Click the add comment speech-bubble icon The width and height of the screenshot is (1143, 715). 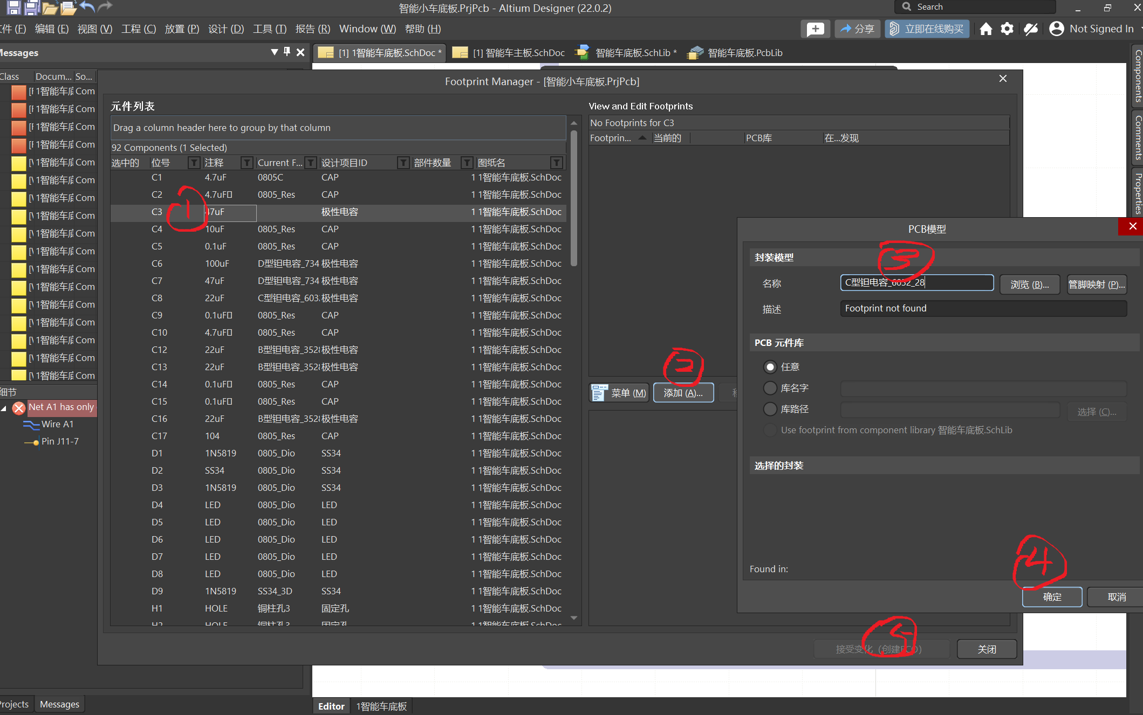click(x=815, y=29)
